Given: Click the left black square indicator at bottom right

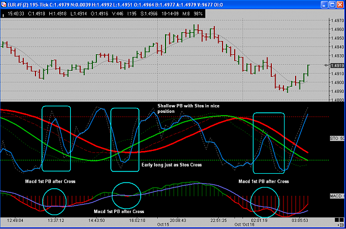Looking at the screenshot, I should coord(337,220).
